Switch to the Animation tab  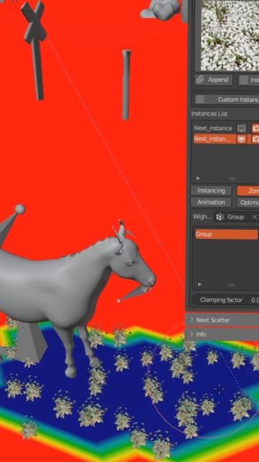click(211, 202)
